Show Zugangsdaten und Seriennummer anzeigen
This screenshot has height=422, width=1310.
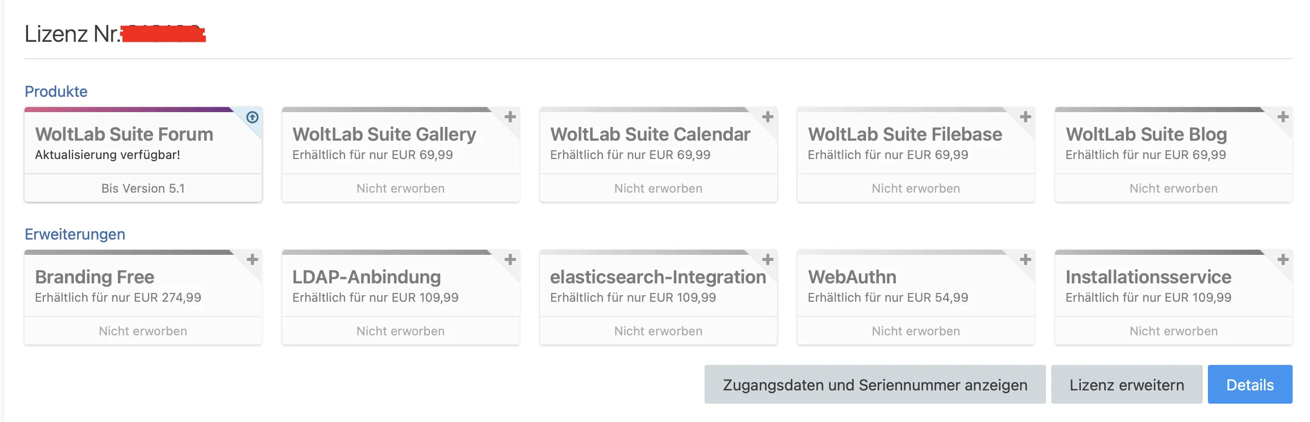pos(875,385)
